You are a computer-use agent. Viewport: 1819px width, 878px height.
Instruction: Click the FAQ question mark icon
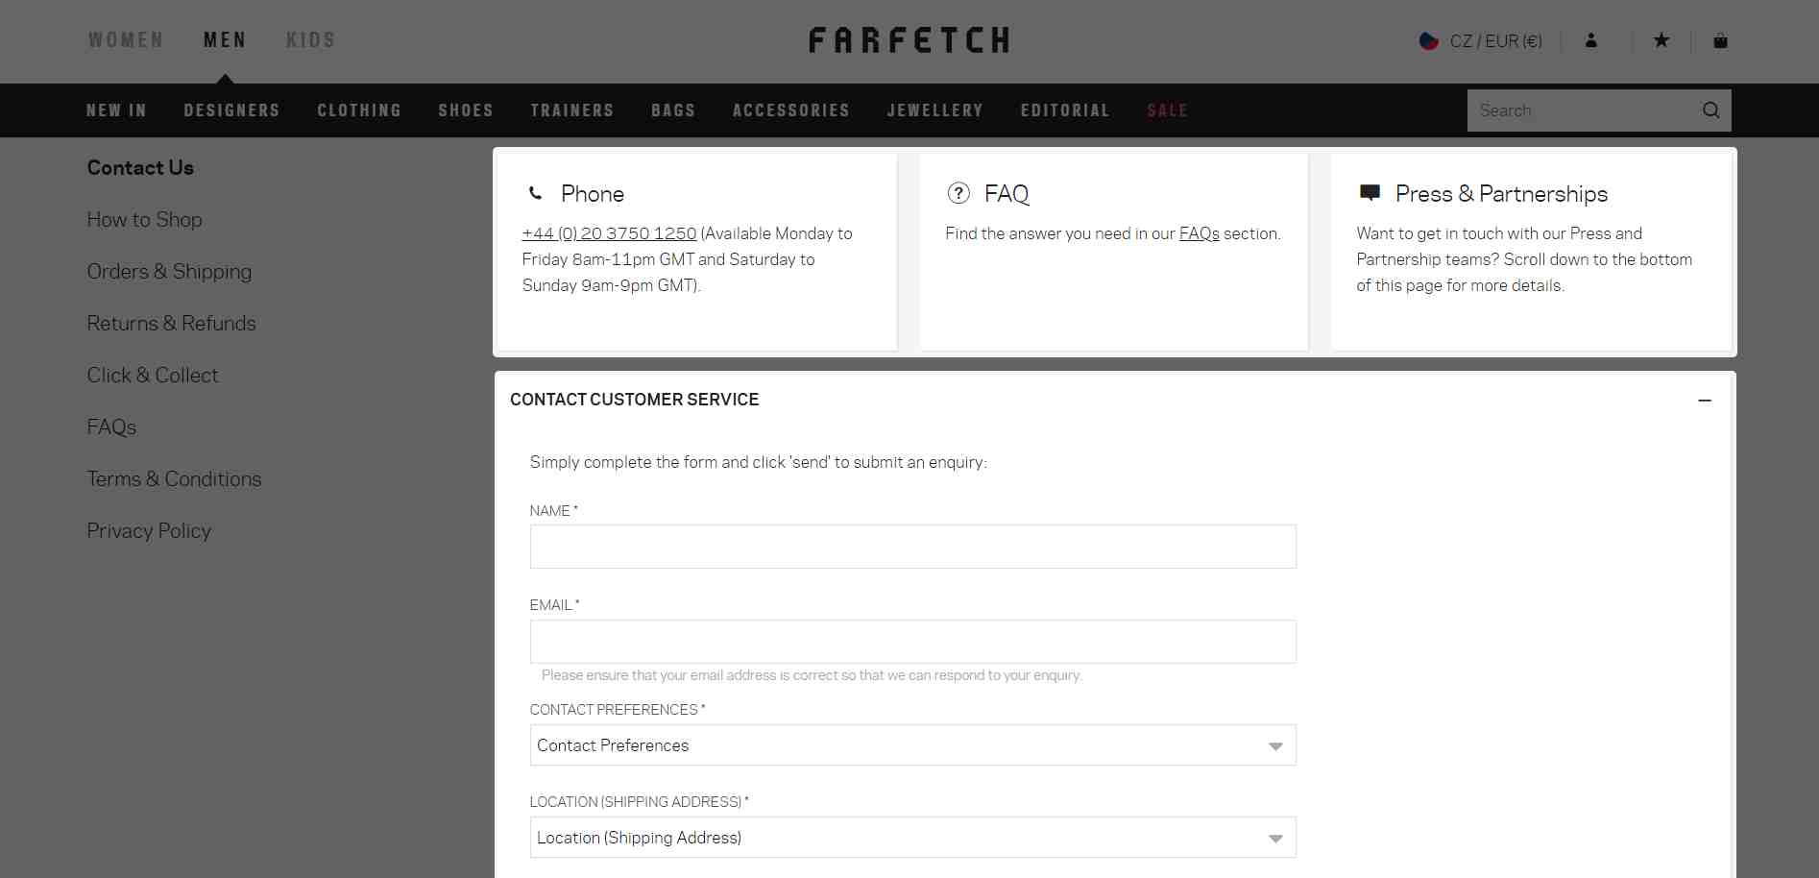point(958,193)
